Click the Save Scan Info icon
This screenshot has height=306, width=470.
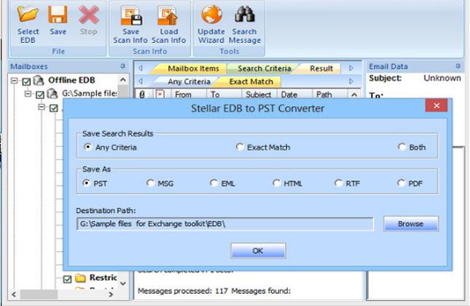pos(131,15)
